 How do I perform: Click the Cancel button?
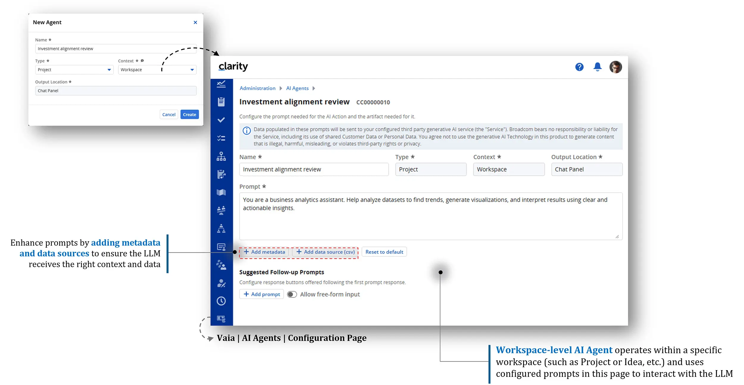[169, 114]
